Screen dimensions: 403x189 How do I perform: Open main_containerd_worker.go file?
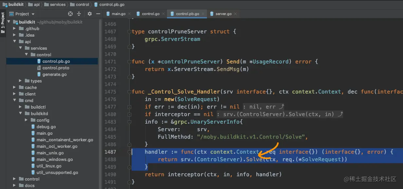65,140
